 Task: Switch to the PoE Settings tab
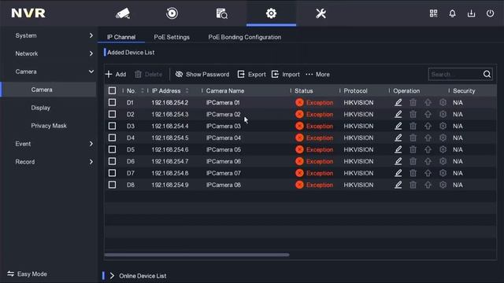point(172,37)
